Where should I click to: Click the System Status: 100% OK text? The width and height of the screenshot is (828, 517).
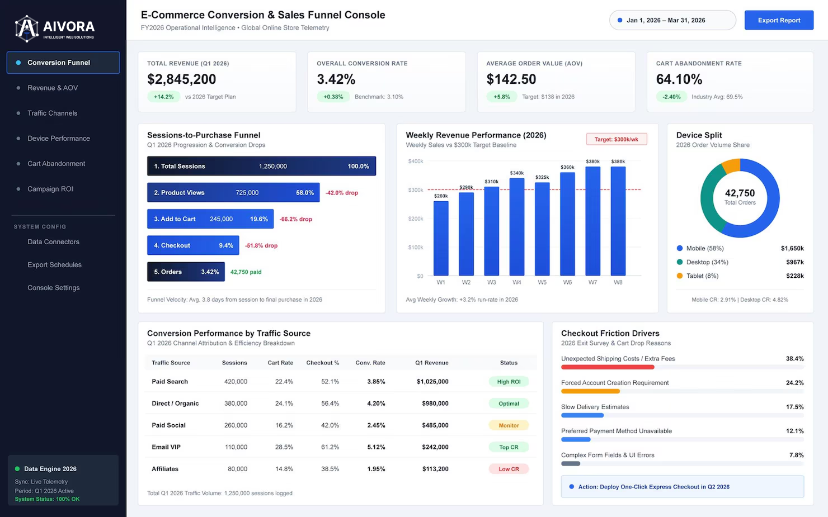coord(47,499)
